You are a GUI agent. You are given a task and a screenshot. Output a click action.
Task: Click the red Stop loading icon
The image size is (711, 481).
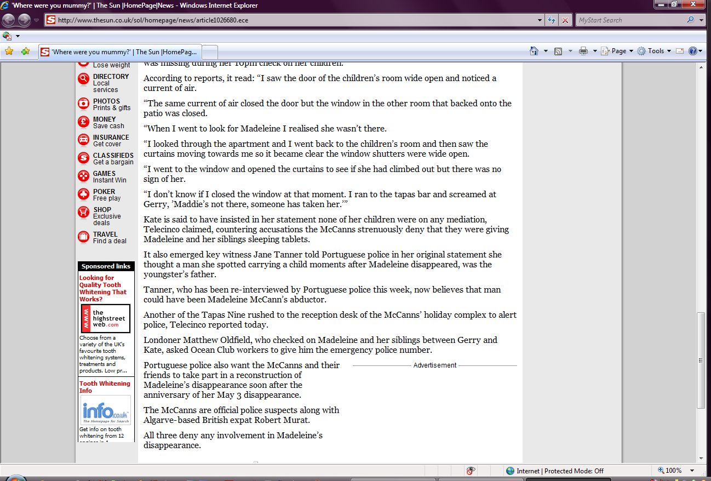[565, 20]
